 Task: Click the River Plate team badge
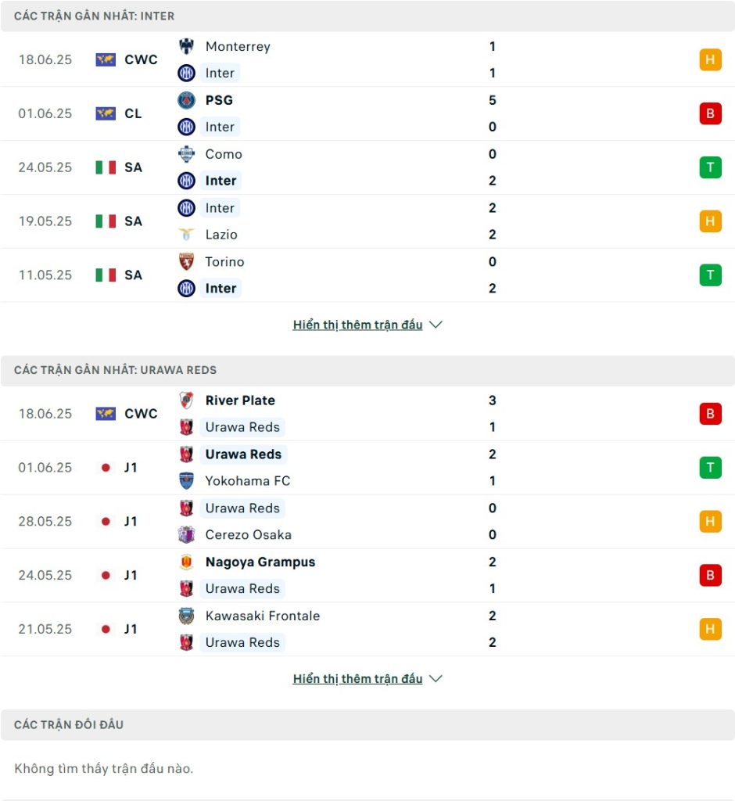point(186,400)
